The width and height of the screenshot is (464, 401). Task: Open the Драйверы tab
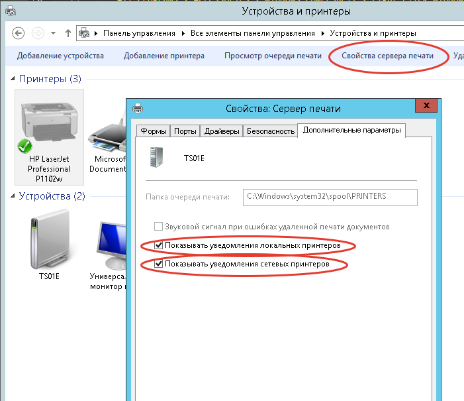(222, 131)
